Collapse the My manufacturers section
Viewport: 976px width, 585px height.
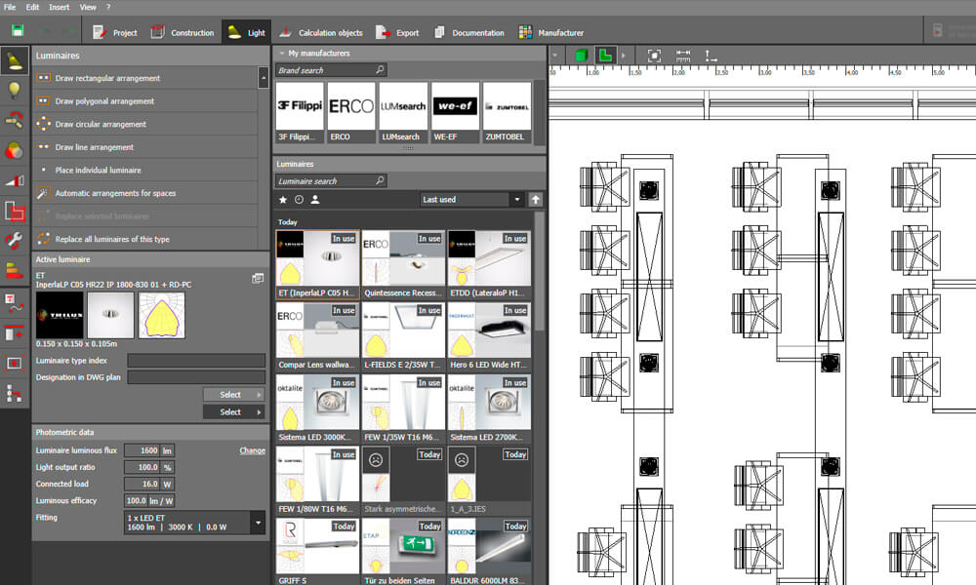coord(281,54)
